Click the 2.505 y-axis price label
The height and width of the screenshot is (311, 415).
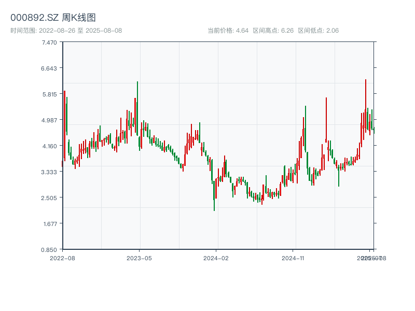point(50,197)
